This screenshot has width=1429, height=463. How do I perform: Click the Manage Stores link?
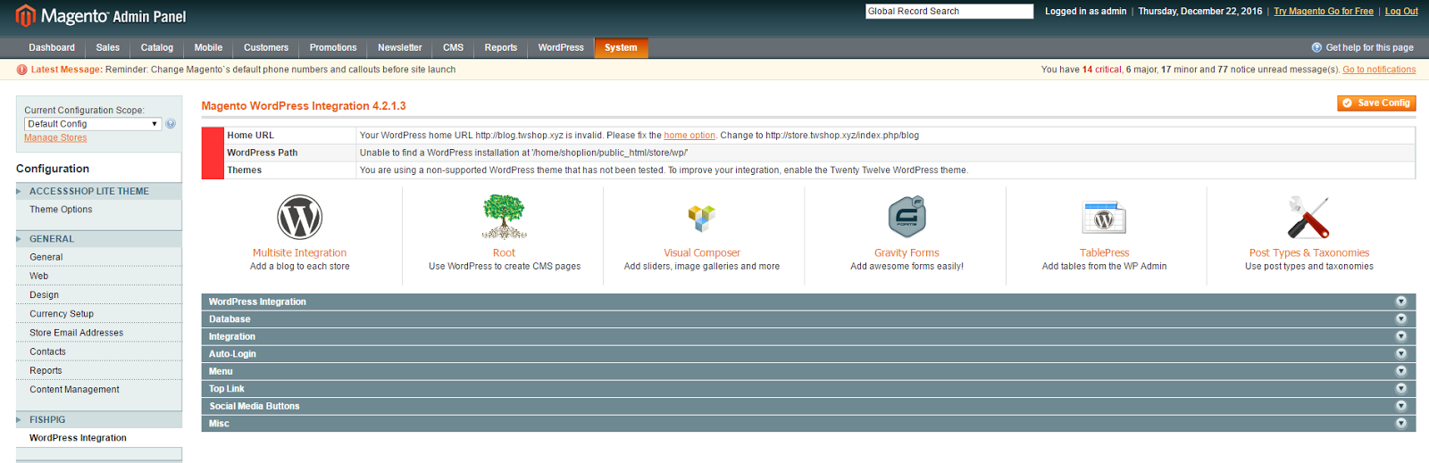55,137
